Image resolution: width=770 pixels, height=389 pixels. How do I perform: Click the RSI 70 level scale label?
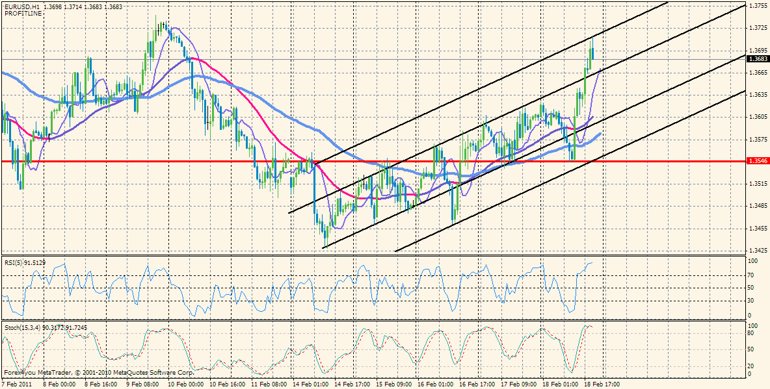click(751, 276)
